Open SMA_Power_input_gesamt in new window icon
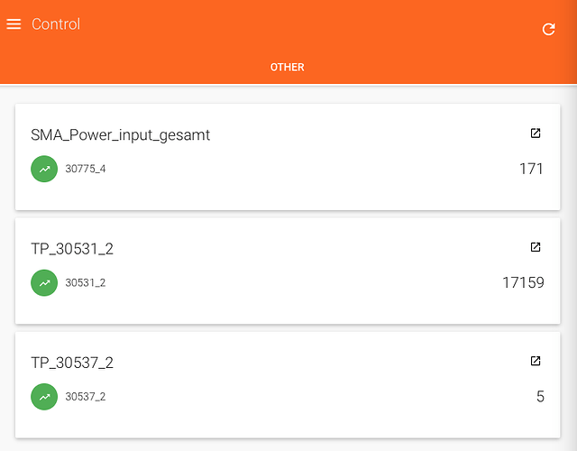 click(536, 133)
